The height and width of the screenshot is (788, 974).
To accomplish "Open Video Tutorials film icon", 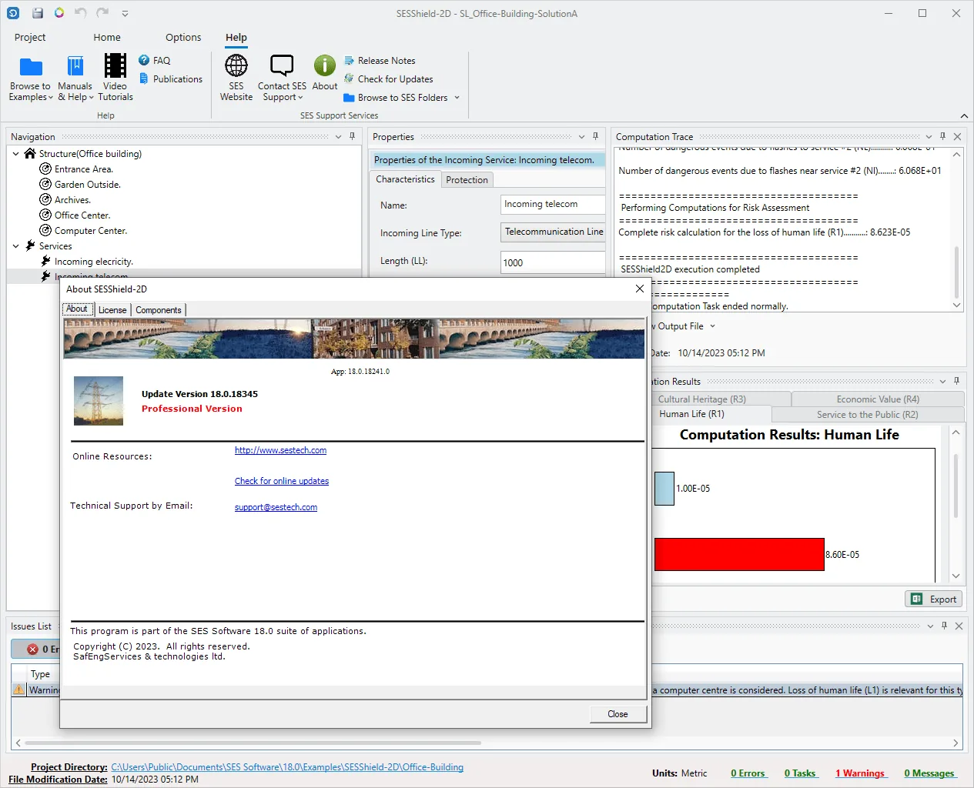I will [115, 66].
